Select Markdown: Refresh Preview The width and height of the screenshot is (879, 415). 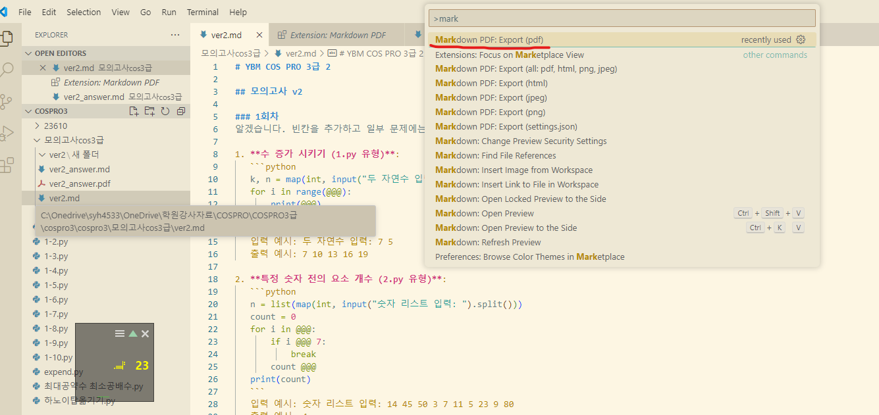(x=622, y=242)
